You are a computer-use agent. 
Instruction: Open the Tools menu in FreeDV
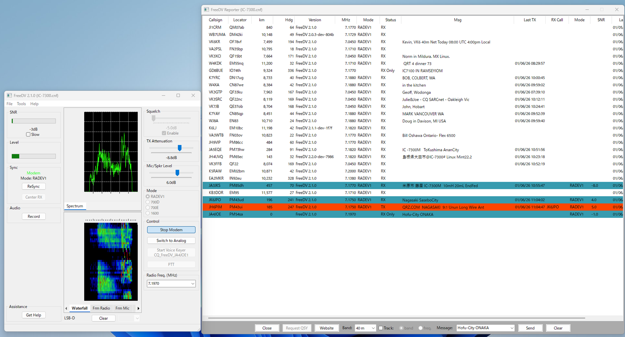21,104
